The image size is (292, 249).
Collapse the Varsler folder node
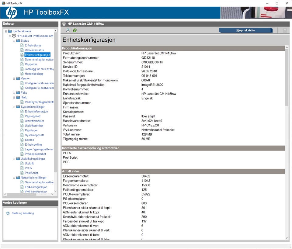click(14, 78)
